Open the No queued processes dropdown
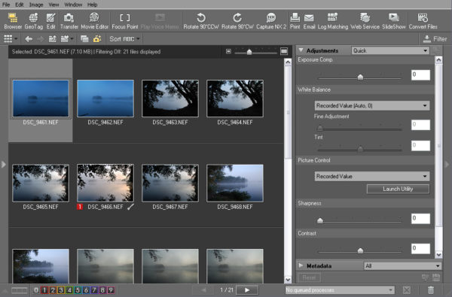Image resolution: width=452 pixels, height=297 pixels. [x=340, y=289]
